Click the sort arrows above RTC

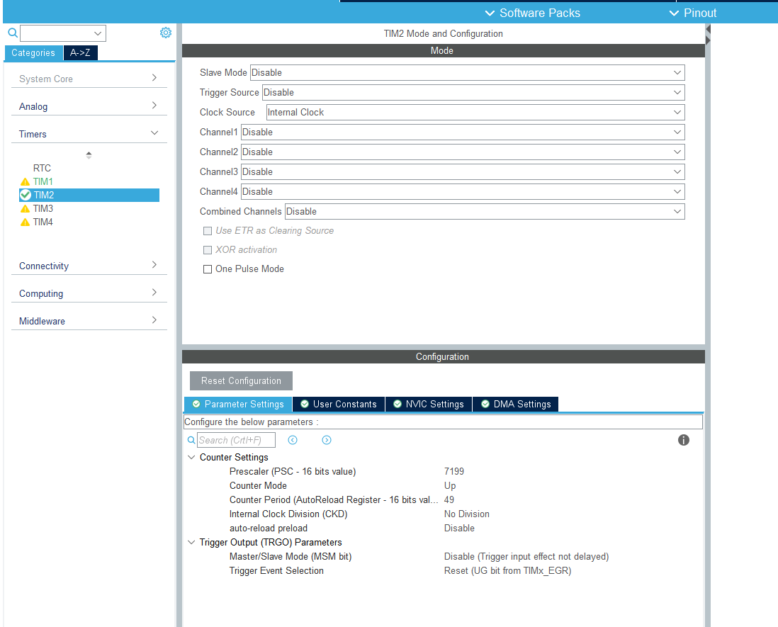pyautogui.click(x=89, y=154)
